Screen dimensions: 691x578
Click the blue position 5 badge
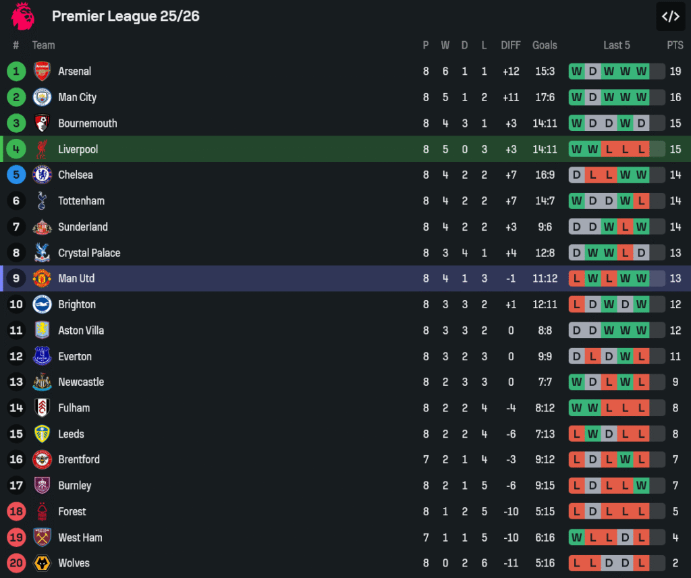[x=16, y=175]
